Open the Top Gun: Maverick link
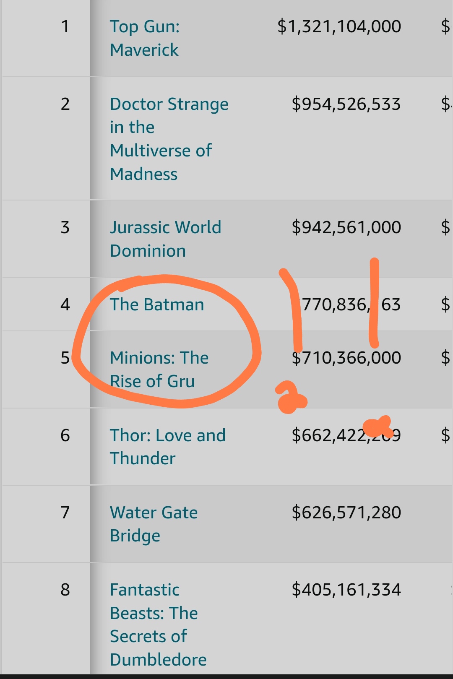This screenshot has width=453, height=679. (144, 38)
